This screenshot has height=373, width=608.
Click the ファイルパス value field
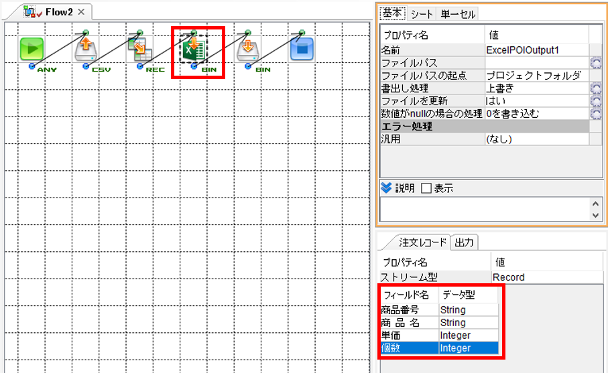pos(537,63)
